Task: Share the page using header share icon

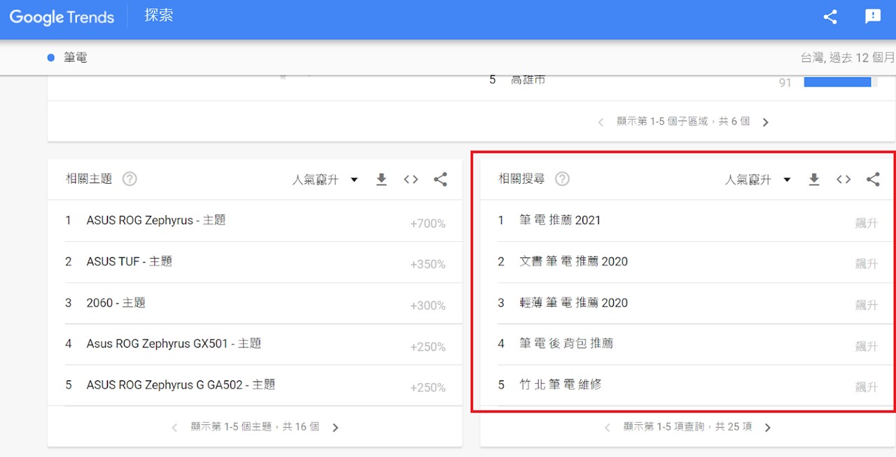Action: coord(830,17)
